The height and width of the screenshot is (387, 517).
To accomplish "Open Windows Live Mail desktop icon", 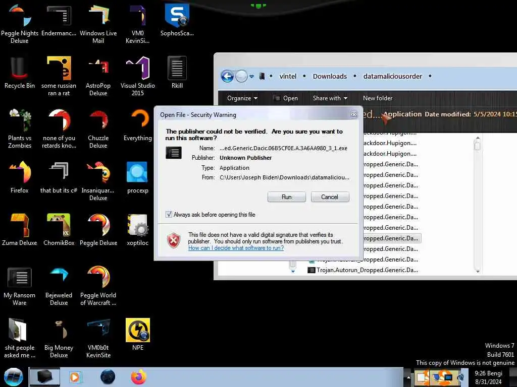I will tap(98, 24).
